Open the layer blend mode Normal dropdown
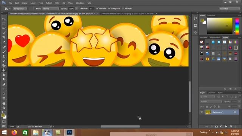The height and width of the screenshot is (136, 242). (x=211, y=102)
